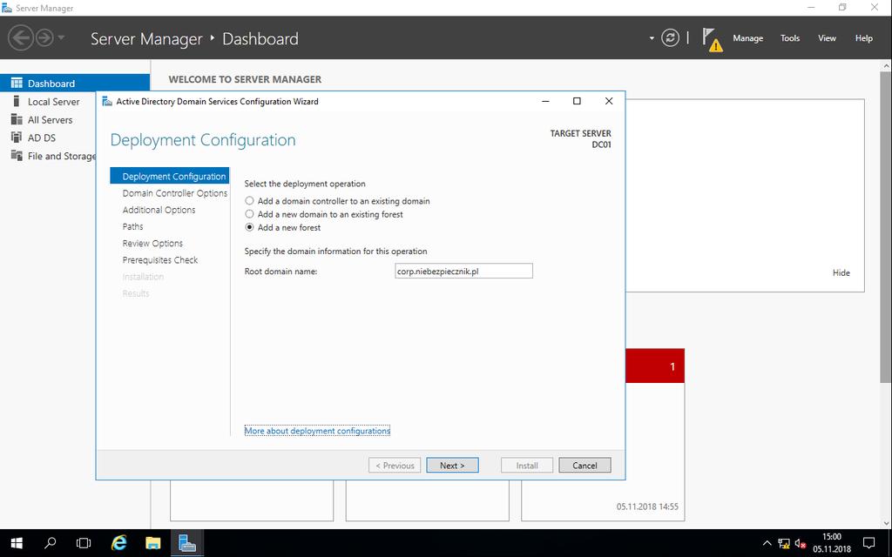Open File Explorer from the taskbar

click(x=153, y=543)
